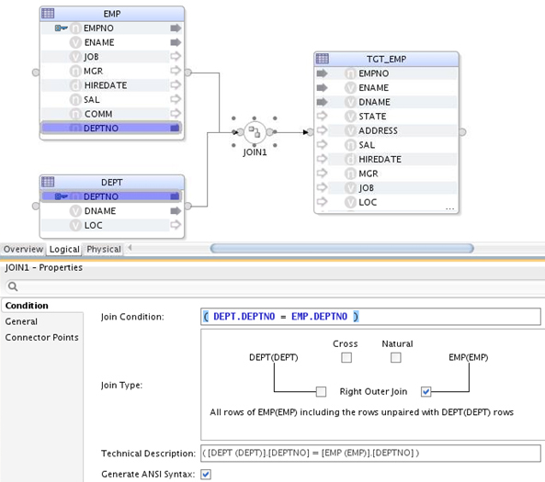Expand the TGT_EMP truncated attributes ellipsis
545x482 pixels.
449,208
